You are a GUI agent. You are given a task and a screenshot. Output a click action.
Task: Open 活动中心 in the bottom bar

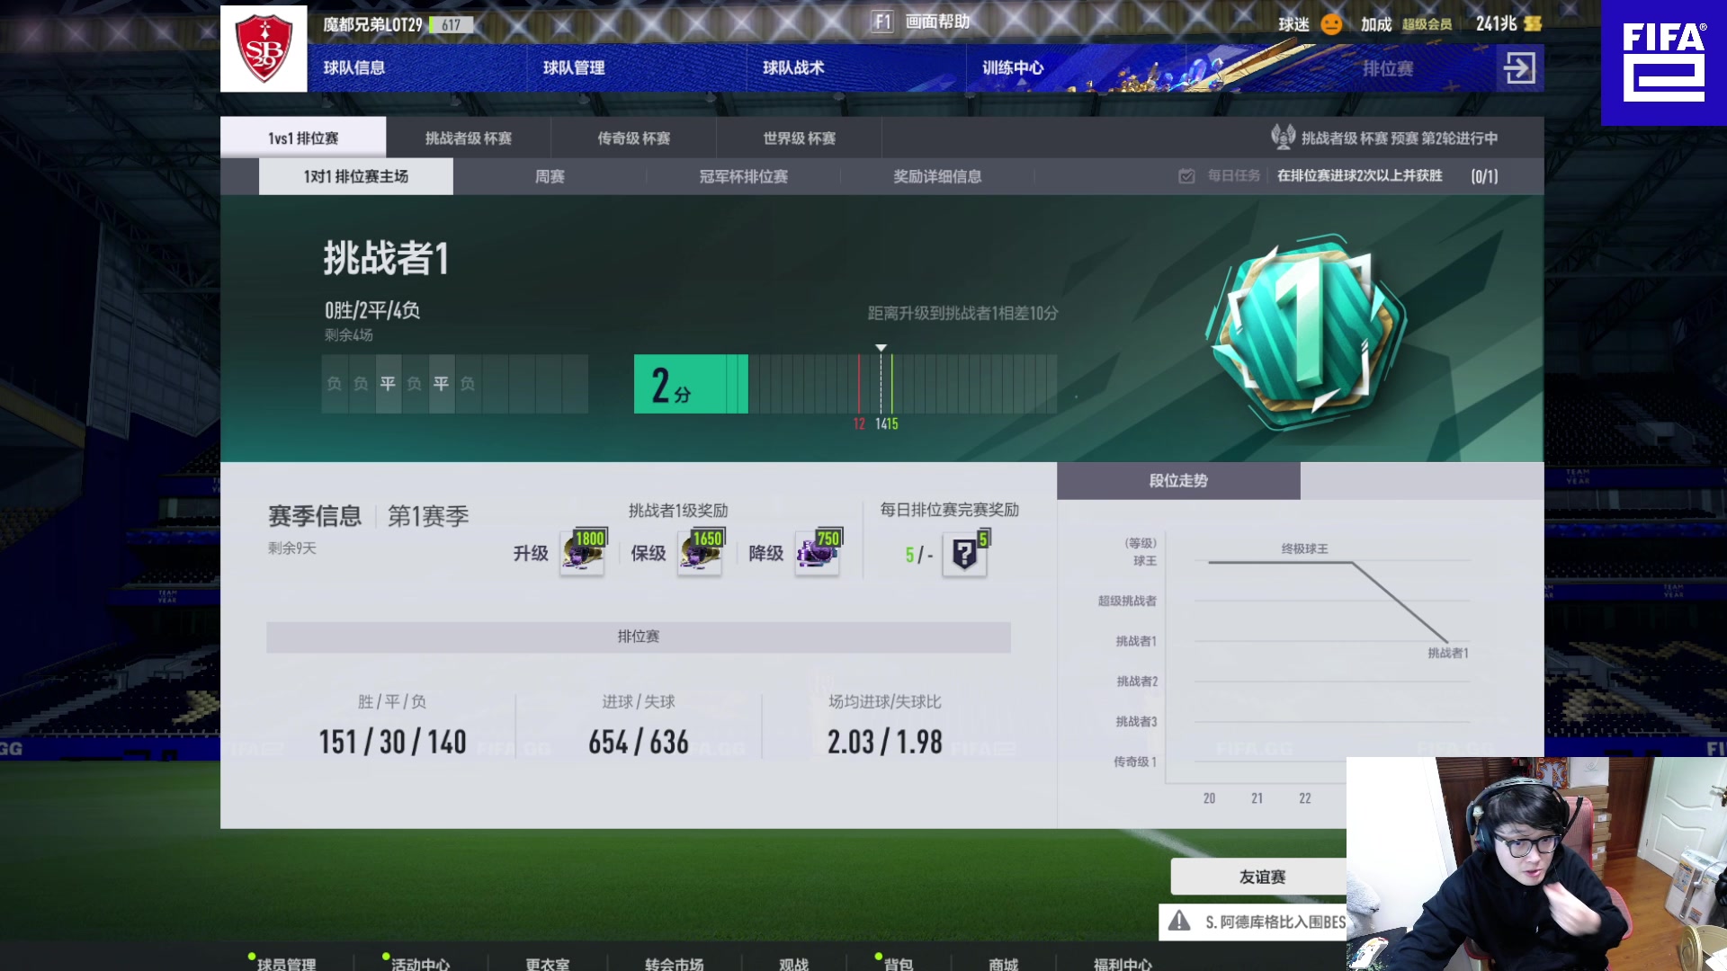click(x=420, y=964)
